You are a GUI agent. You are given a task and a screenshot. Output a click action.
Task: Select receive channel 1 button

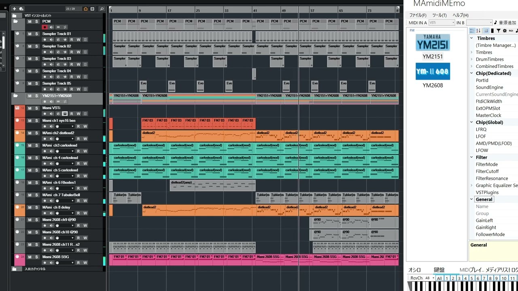tap(447, 278)
